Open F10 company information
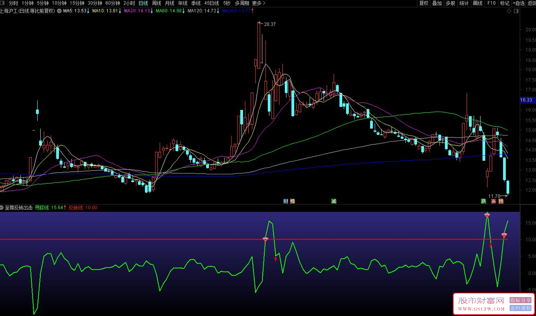The height and width of the screenshot is (316, 536). click(491, 3)
